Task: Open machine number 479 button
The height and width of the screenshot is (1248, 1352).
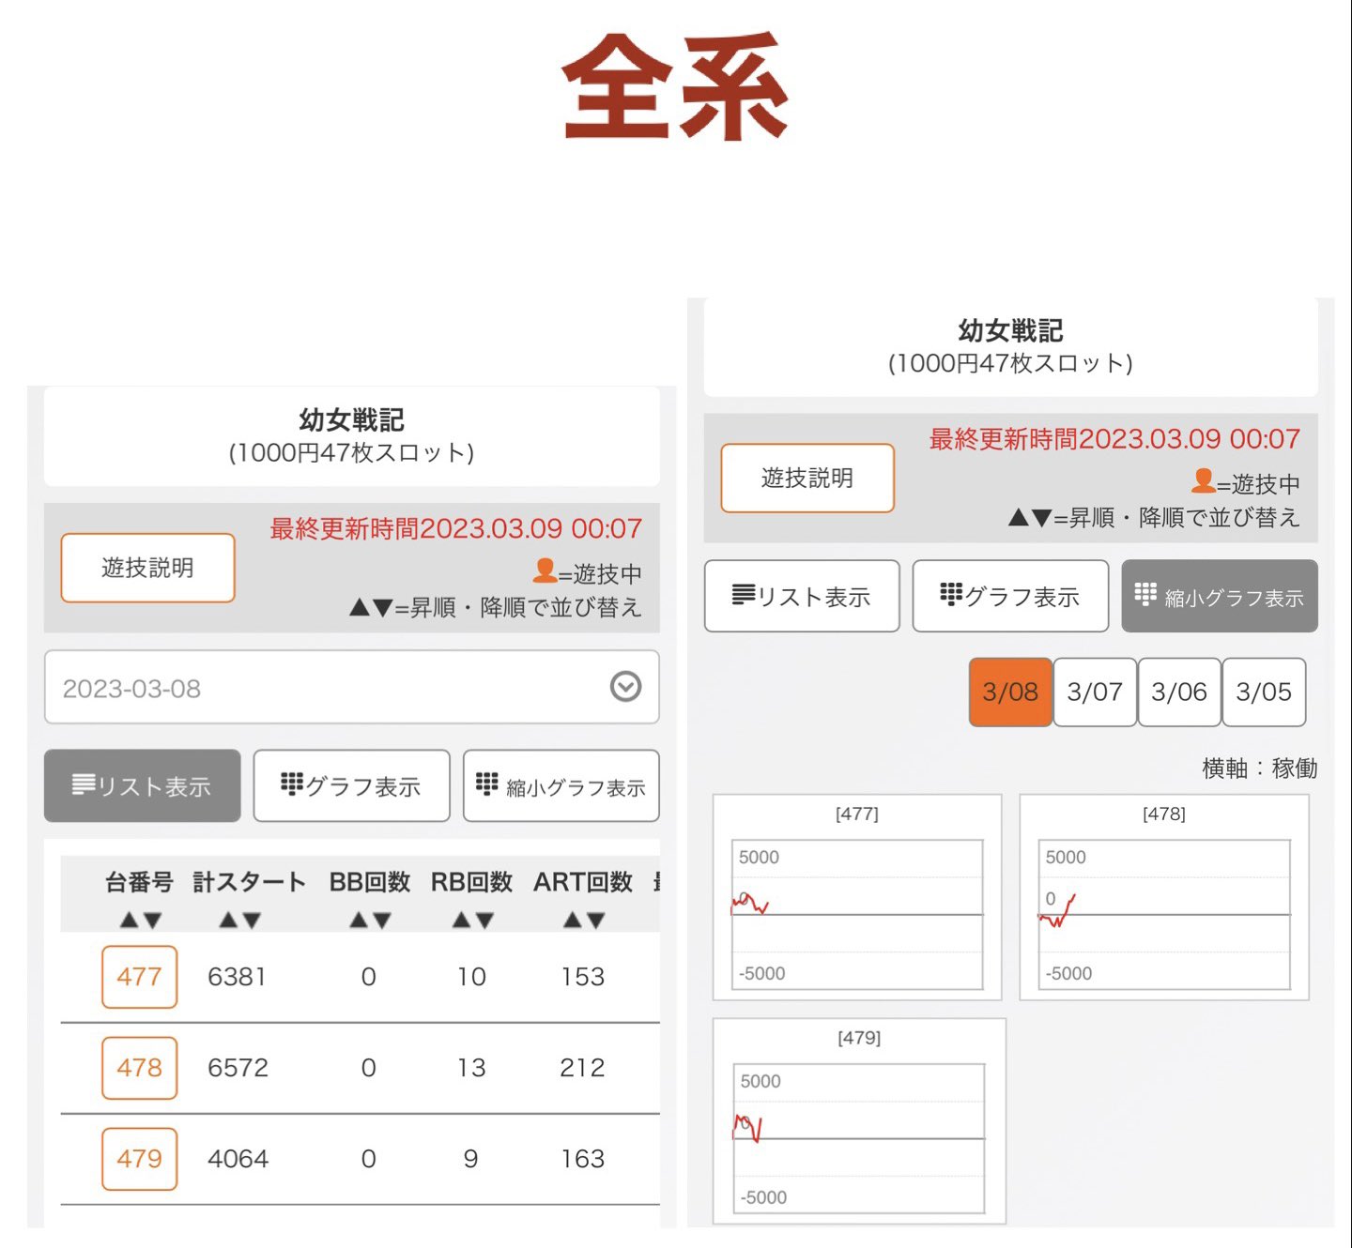Action: click(x=139, y=1159)
